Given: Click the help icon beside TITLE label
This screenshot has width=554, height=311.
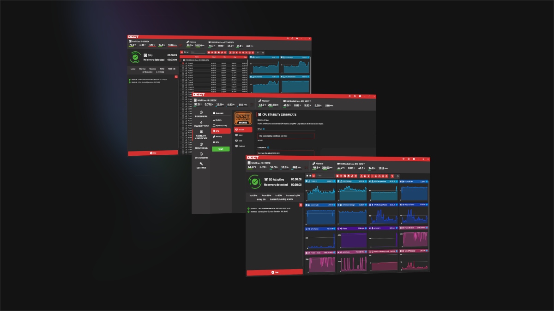Looking at the screenshot, I should tap(264, 129).
